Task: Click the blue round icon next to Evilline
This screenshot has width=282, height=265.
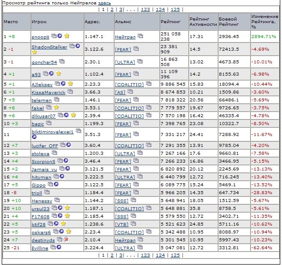Action: pyautogui.click(x=59, y=248)
